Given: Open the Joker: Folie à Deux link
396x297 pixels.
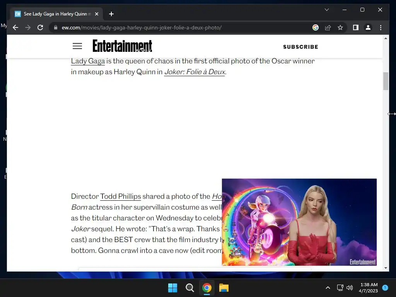Looking at the screenshot, I should point(195,72).
